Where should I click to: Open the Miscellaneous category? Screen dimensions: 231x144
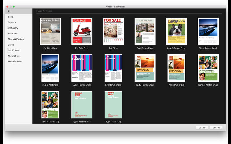coord(15,61)
